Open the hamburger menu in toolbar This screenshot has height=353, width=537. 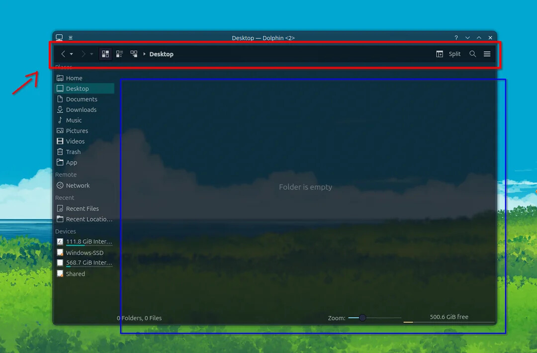[487, 54]
